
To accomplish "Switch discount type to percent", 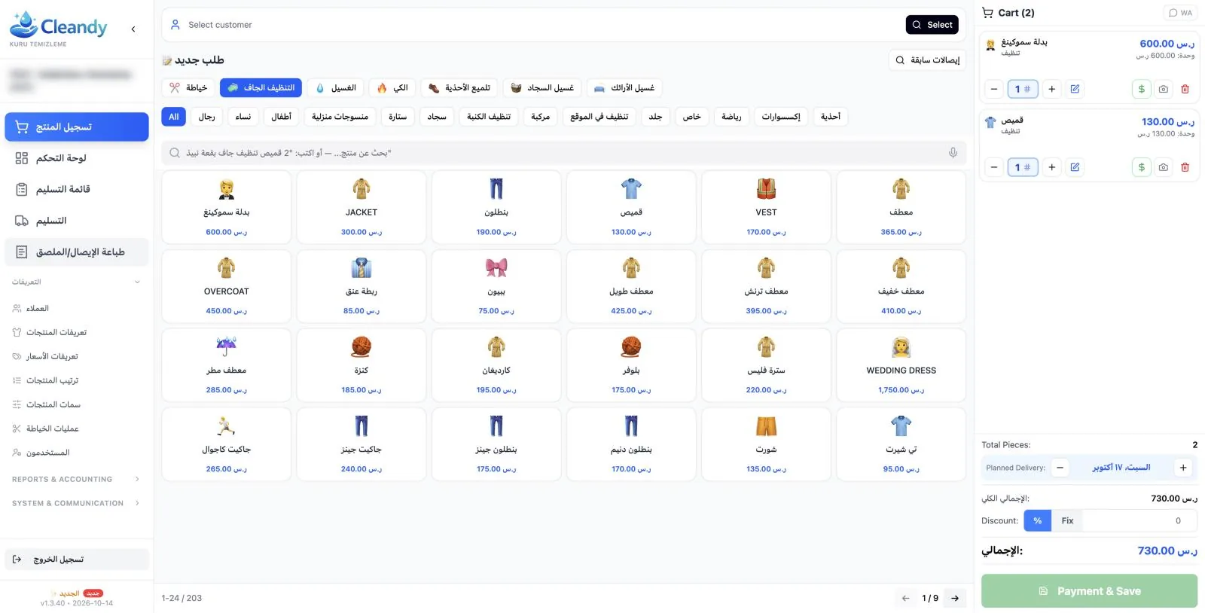I will point(1037,520).
